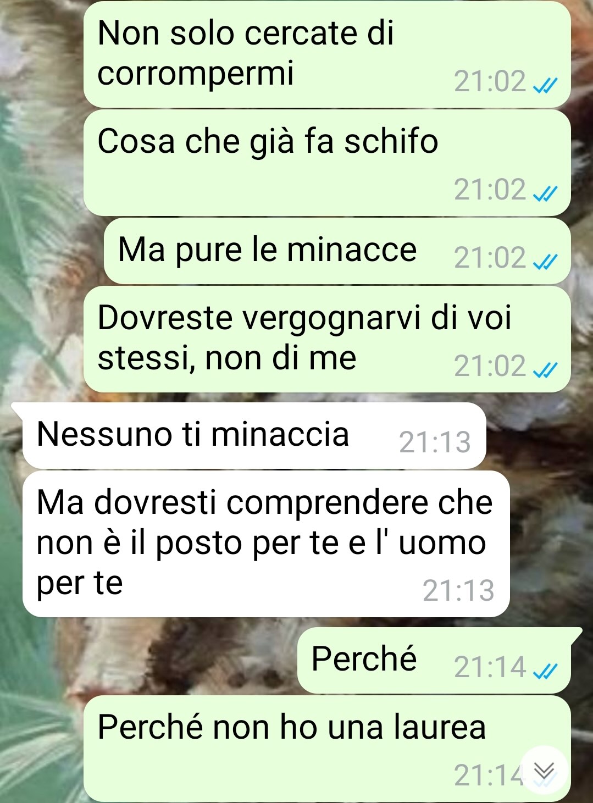Tap blue ticks next to 'Perché' message

tap(546, 670)
